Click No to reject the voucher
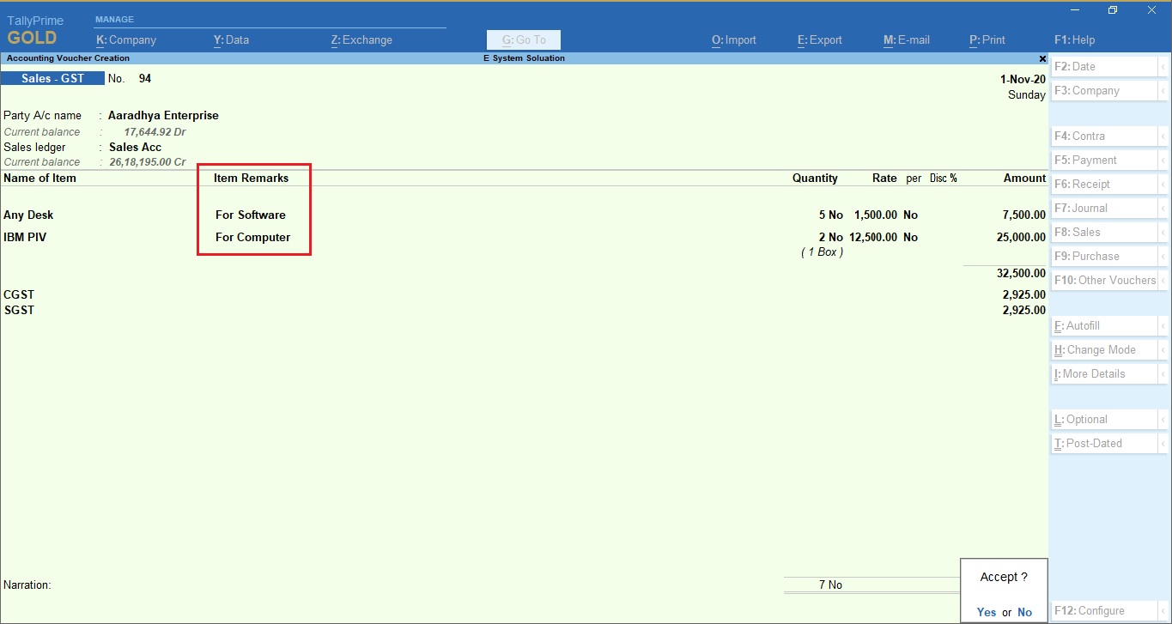This screenshot has height=624, width=1172. coord(1024,612)
